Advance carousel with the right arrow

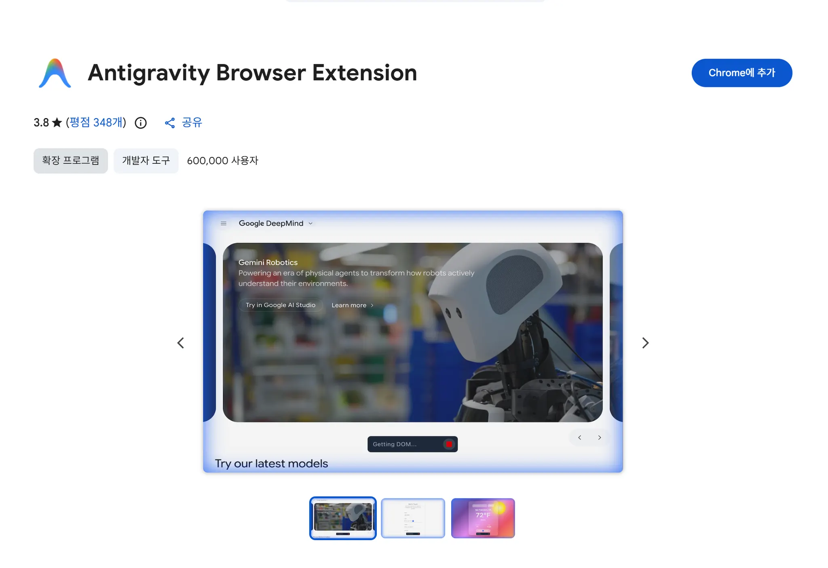tap(645, 343)
